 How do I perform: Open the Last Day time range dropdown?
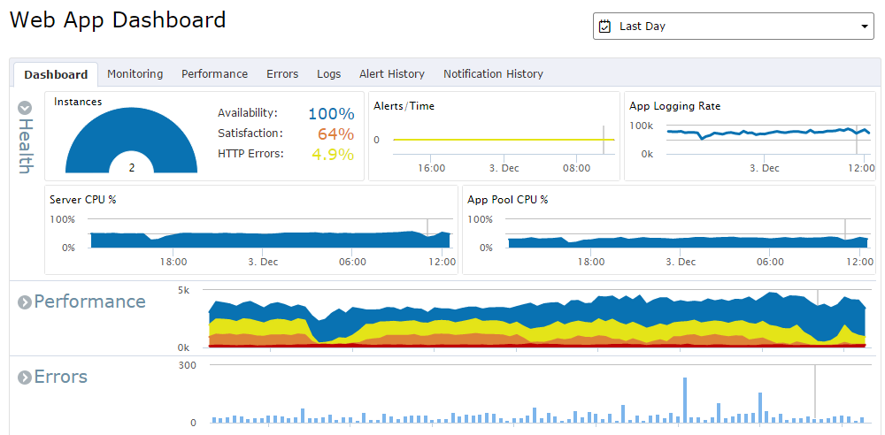click(x=733, y=27)
